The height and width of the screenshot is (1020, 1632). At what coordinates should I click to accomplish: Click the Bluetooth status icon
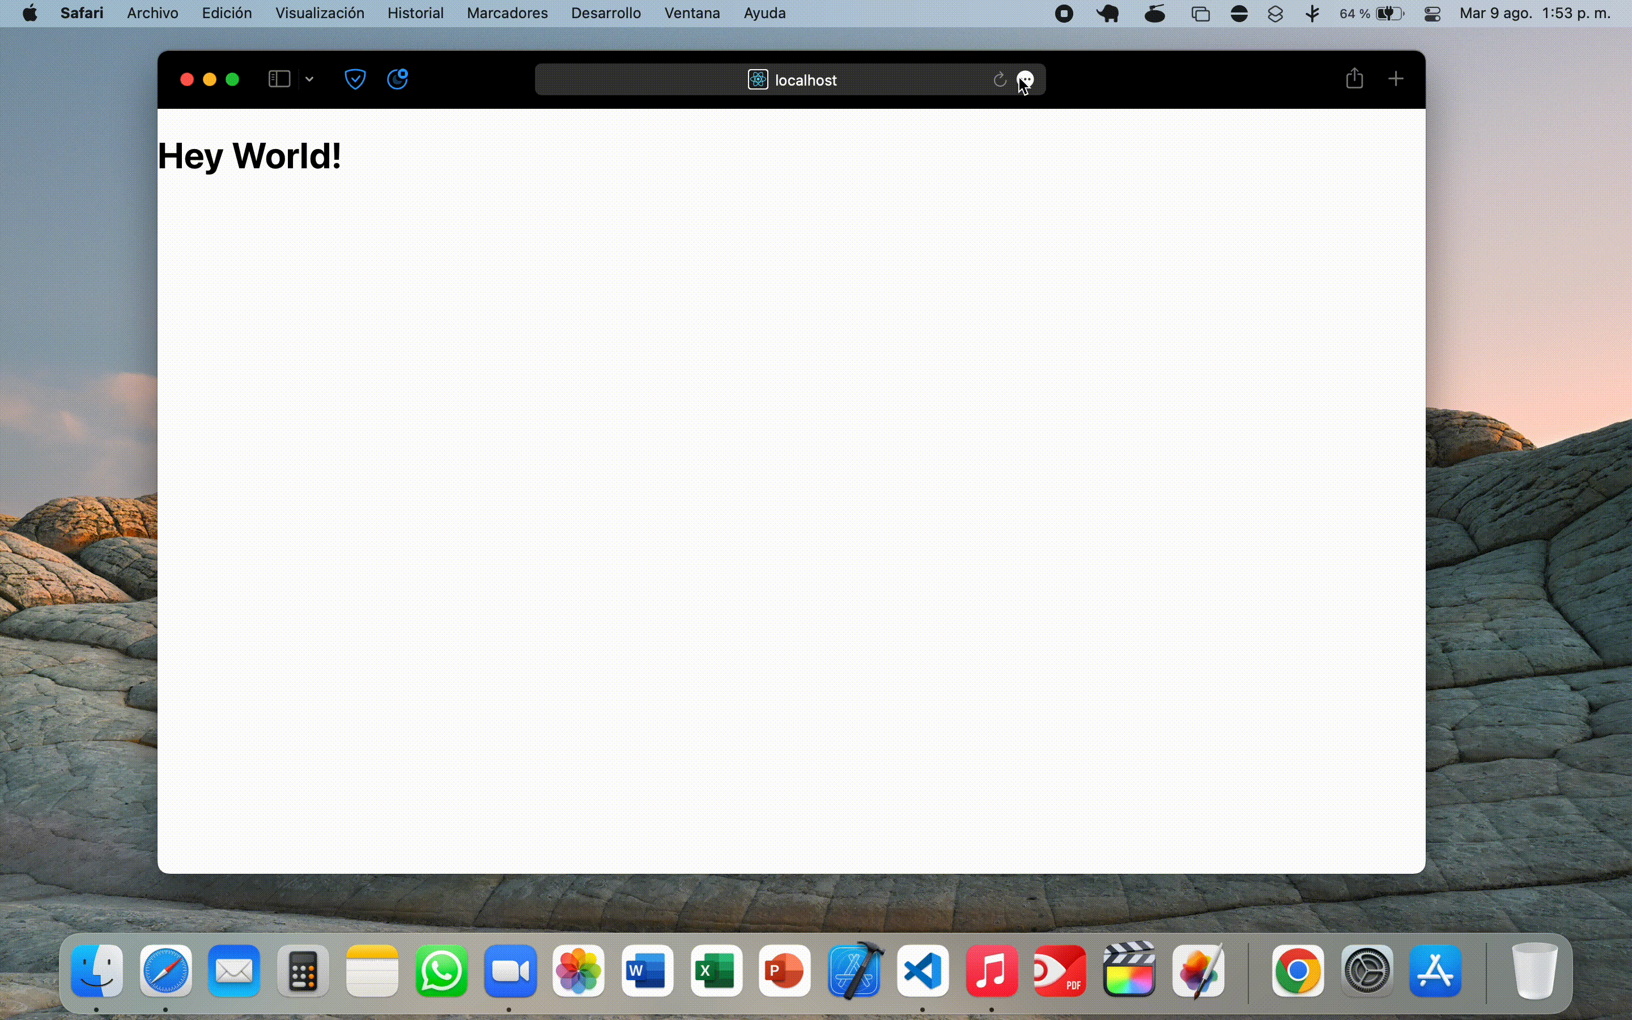1312,14
